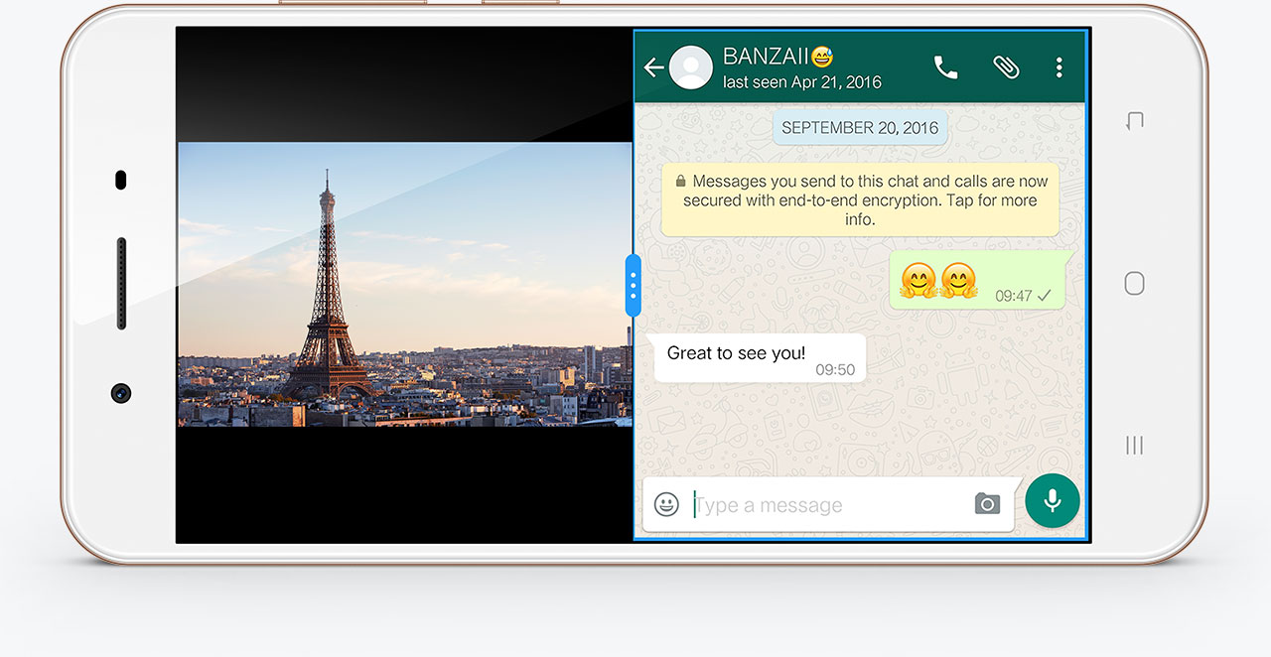Tap the back arrow in WhatsApp header
Viewport: 1271px width, 657px height.
point(653,67)
